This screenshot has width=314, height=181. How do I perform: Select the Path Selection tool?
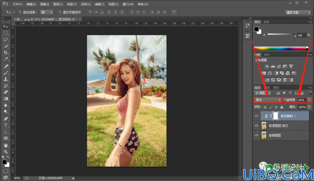(x=6, y=132)
